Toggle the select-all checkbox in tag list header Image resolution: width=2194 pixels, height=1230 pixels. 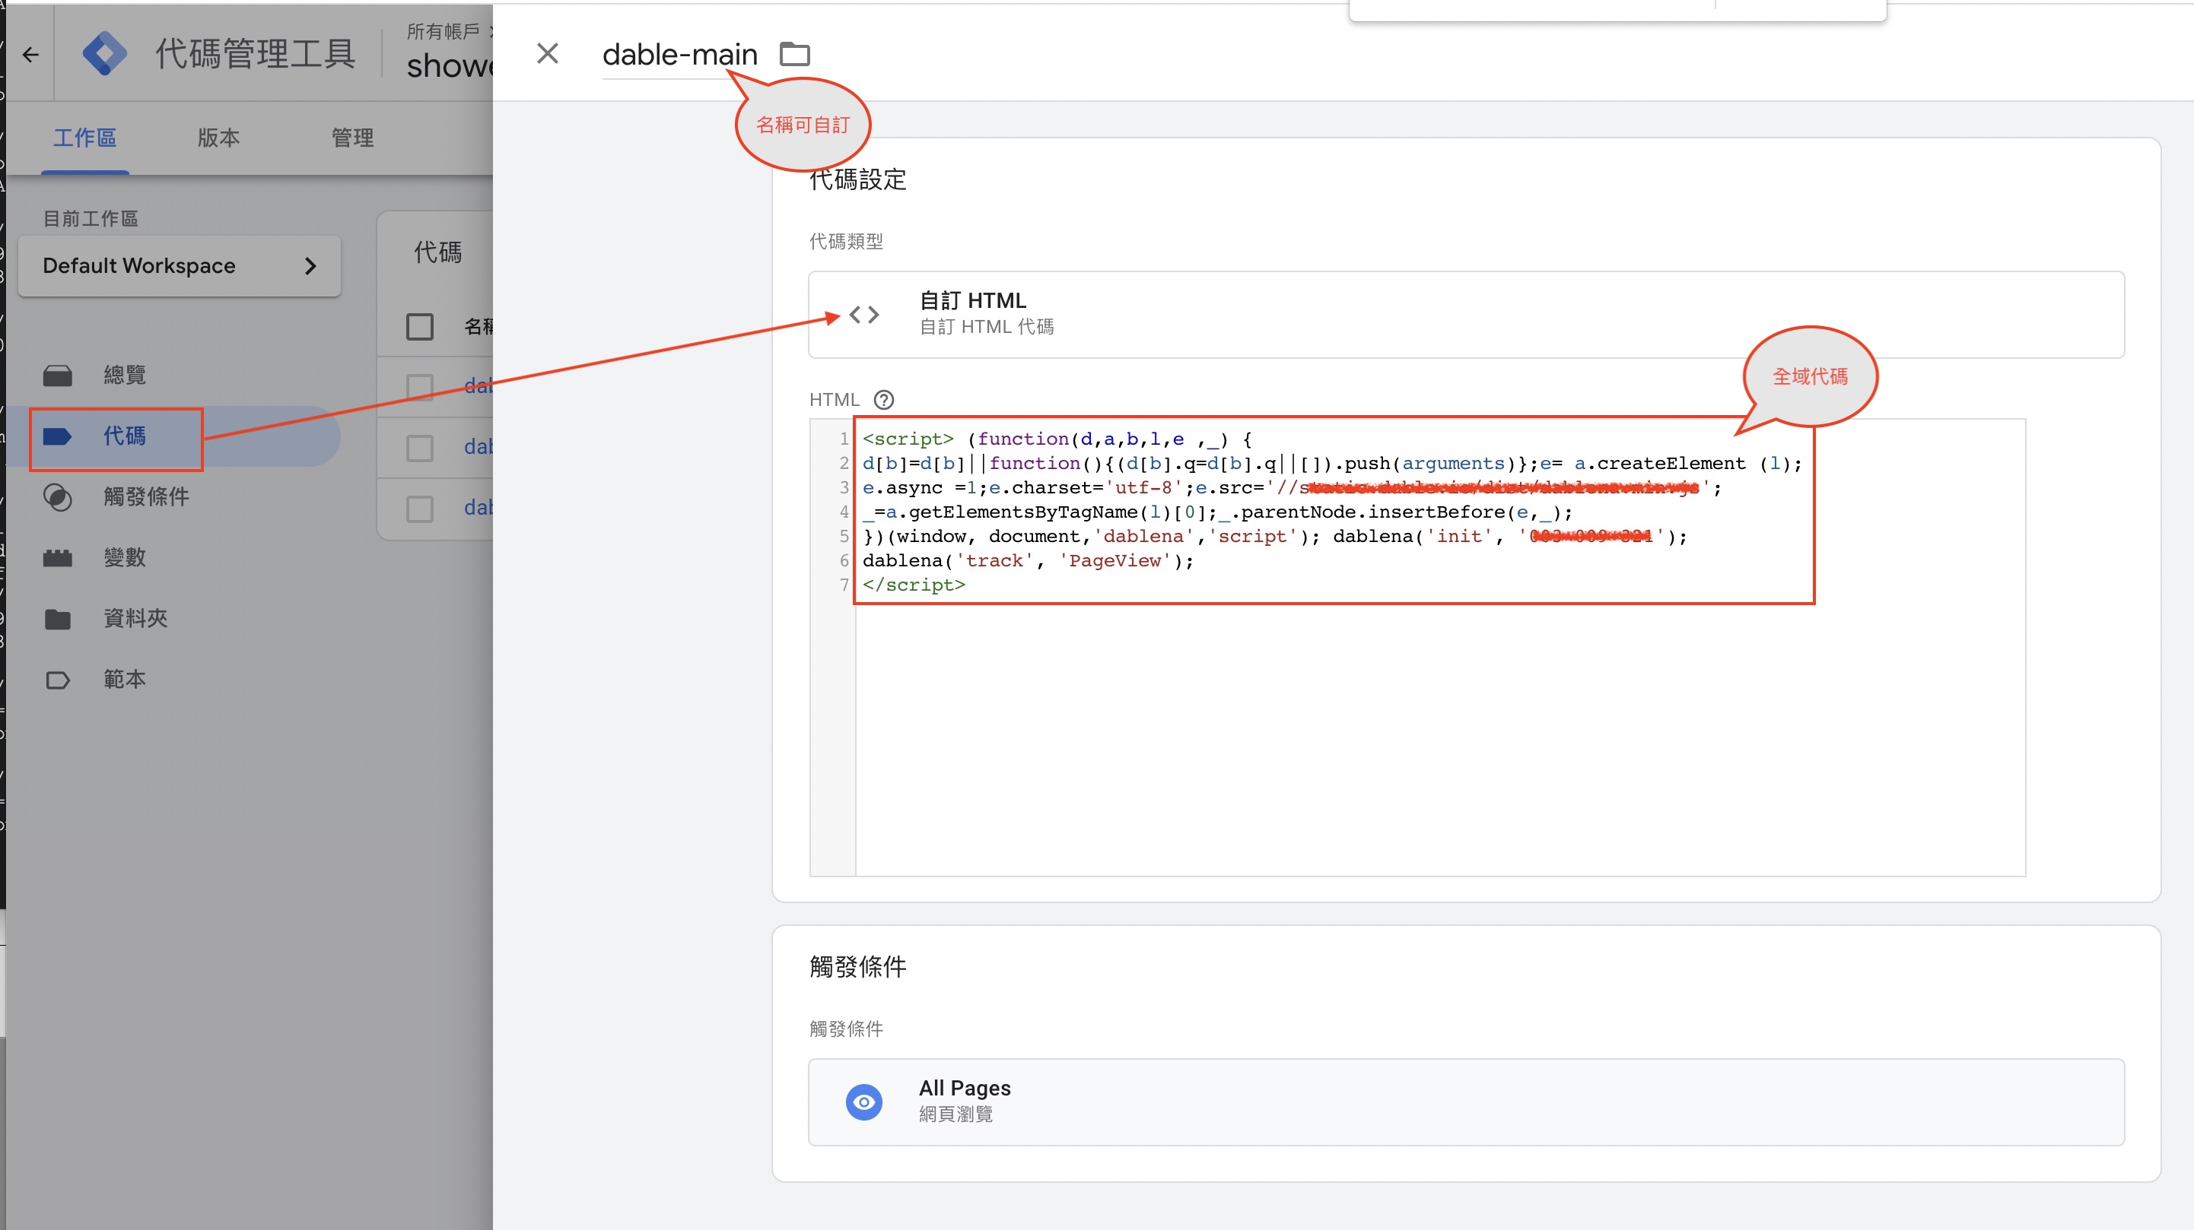click(x=420, y=327)
